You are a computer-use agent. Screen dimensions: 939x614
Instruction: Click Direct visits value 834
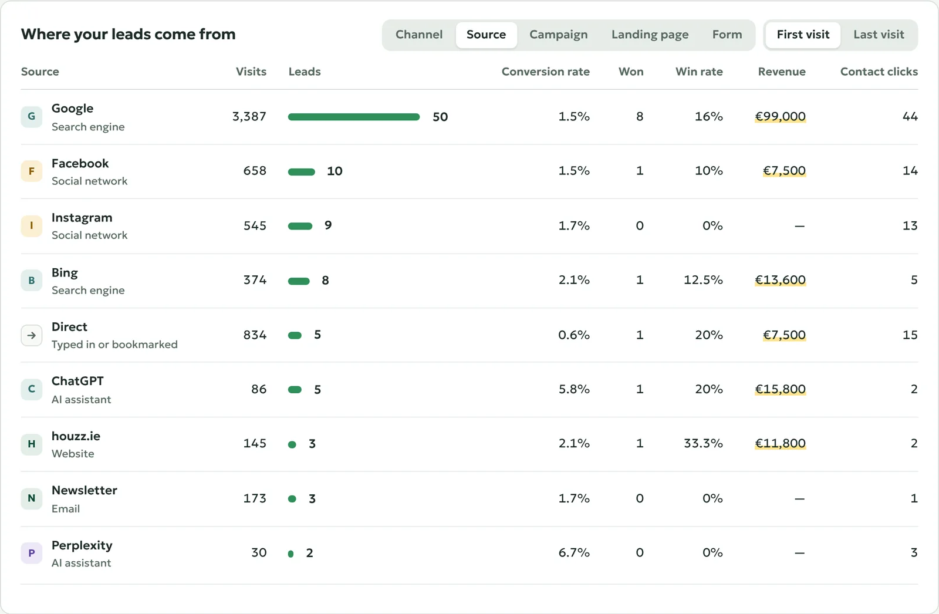pyautogui.click(x=255, y=335)
